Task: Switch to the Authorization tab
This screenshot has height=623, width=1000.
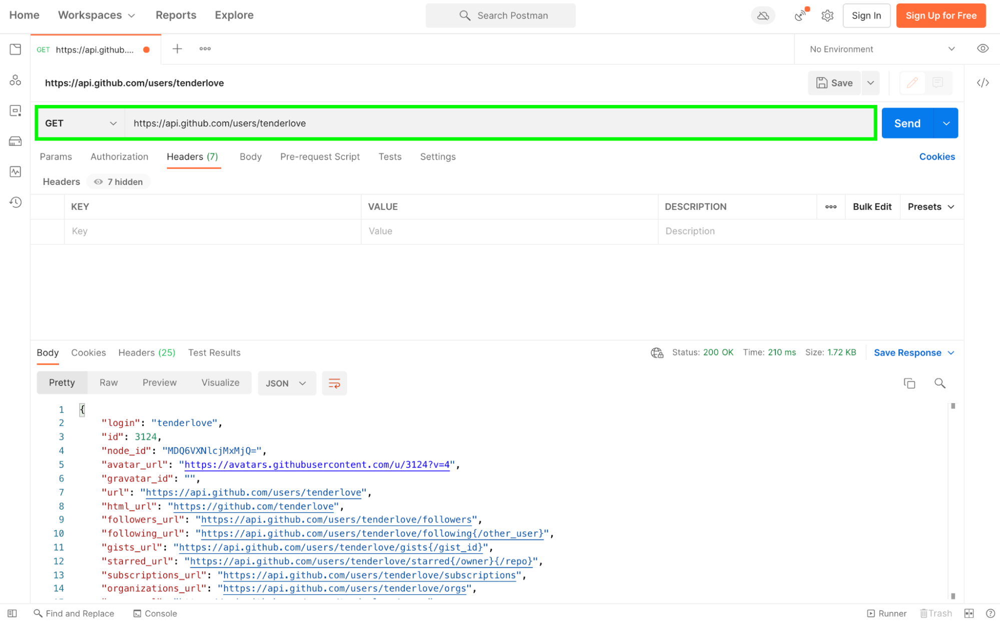Action: [x=119, y=156]
